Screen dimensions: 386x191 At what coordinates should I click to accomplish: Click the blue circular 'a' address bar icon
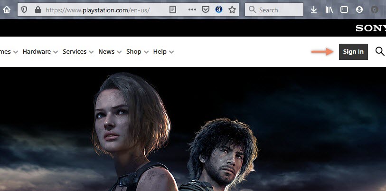(219, 10)
